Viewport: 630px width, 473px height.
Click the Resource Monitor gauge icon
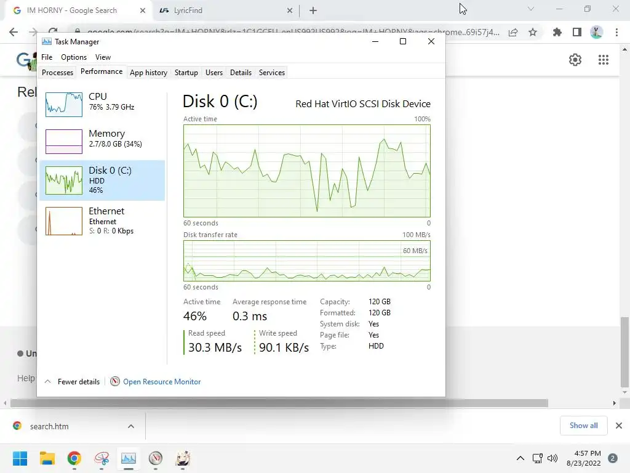(115, 381)
